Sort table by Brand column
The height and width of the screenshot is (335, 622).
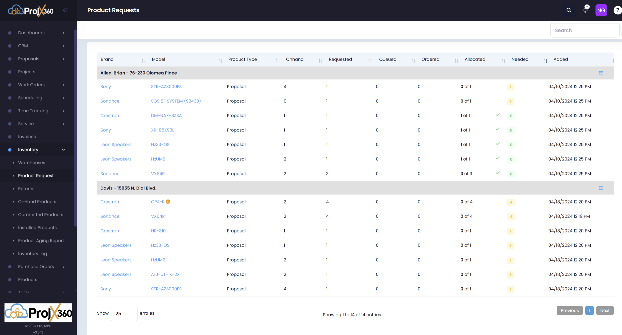point(107,59)
